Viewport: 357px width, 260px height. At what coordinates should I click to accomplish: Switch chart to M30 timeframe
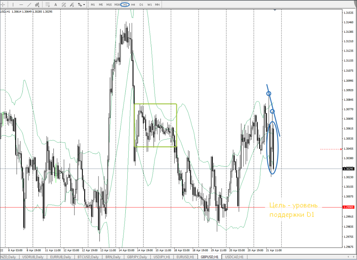117,5
